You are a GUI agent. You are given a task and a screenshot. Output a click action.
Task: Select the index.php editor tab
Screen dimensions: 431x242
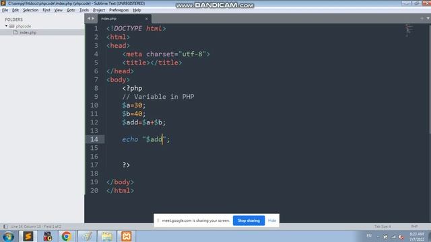click(124, 19)
